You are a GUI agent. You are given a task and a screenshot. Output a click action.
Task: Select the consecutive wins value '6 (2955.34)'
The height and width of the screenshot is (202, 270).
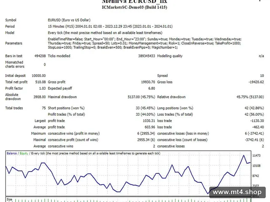(146, 134)
